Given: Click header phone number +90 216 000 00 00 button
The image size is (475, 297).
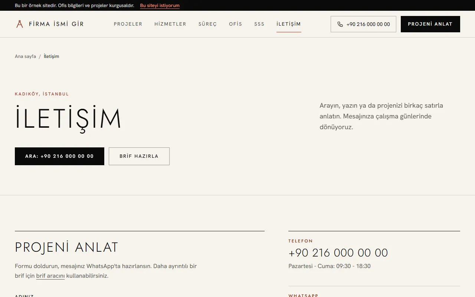Looking at the screenshot, I should (x=363, y=24).
